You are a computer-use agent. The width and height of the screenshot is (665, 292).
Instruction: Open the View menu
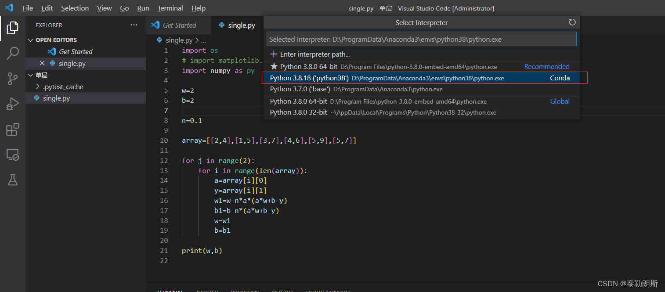pyautogui.click(x=105, y=8)
